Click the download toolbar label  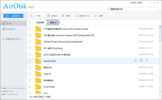pos(38,16)
